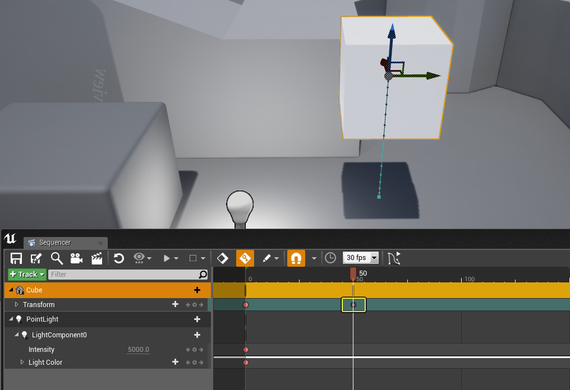Create a camera using the camera icon

coord(76,258)
